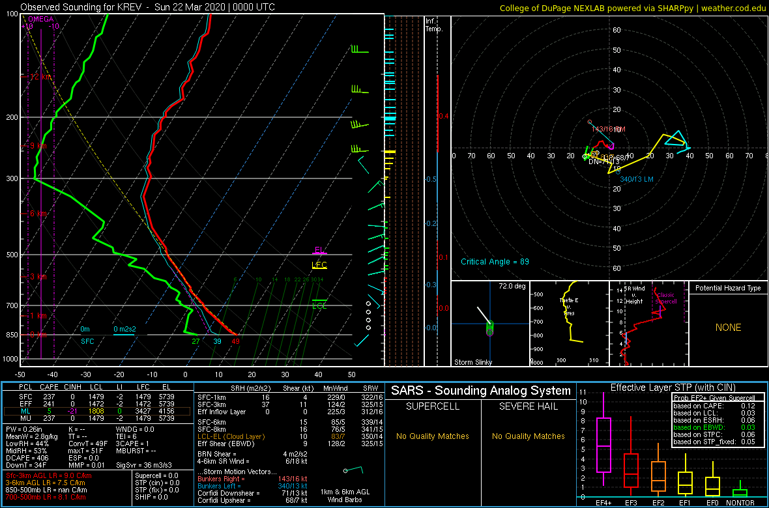The height and width of the screenshot is (508, 769).
Task: Click the Classic Supercell label in SR Wind panel
Action: (666, 299)
